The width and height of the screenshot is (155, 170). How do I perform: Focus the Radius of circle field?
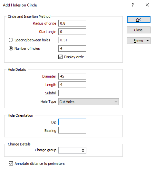point(72,23)
